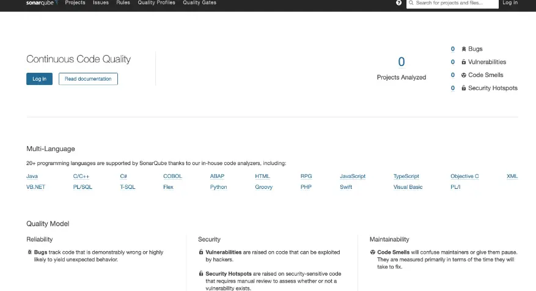Click the SonarQube logo
Viewport: 536px width, 291px height.
(42, 2)
